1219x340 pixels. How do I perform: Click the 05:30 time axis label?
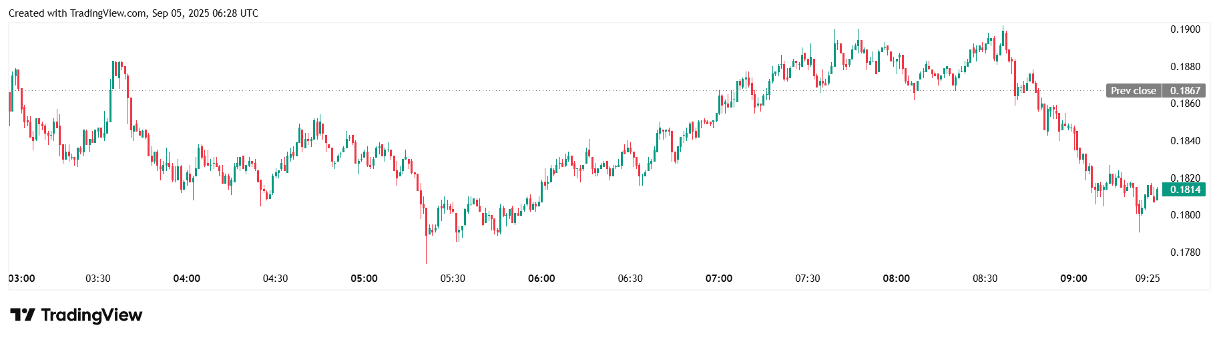(x=453, y=279)
